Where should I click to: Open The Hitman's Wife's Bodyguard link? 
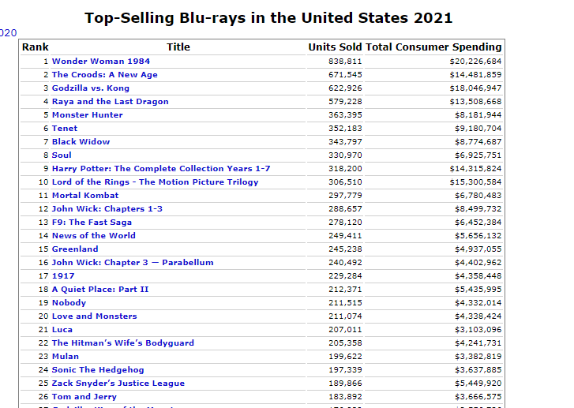123,342
